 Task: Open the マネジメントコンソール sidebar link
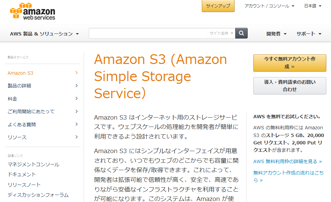(x=33, y=164)
